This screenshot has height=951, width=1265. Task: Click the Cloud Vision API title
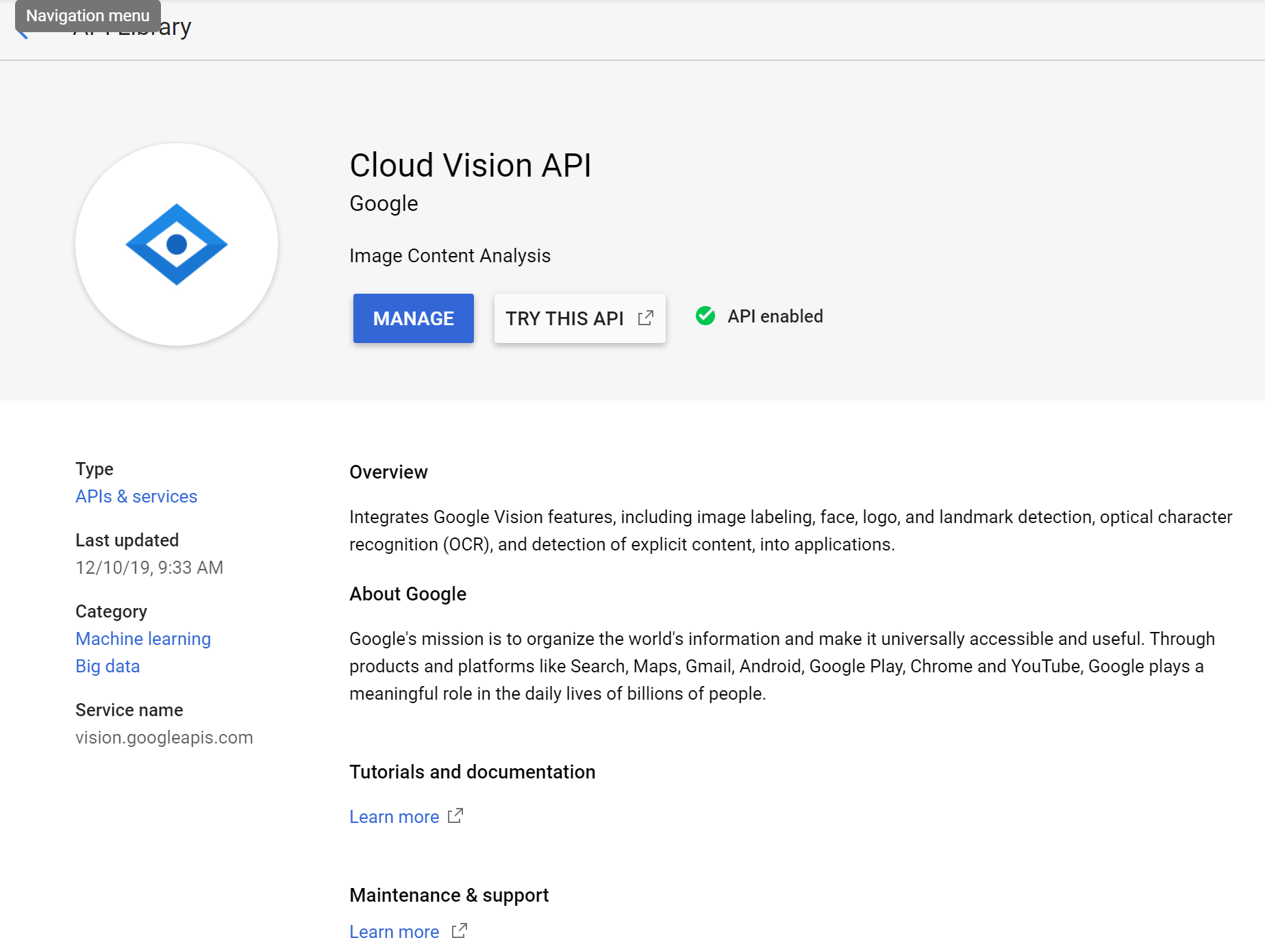(x=471, y=166)
